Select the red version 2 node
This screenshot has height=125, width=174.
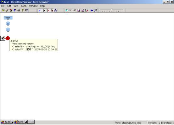[8, 38]
